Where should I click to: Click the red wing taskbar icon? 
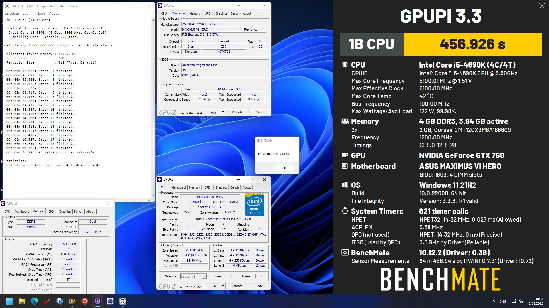[x=47, y=301]
